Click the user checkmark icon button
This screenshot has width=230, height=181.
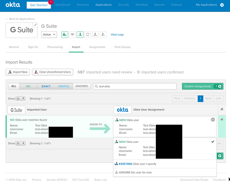(x=103, y=34)
